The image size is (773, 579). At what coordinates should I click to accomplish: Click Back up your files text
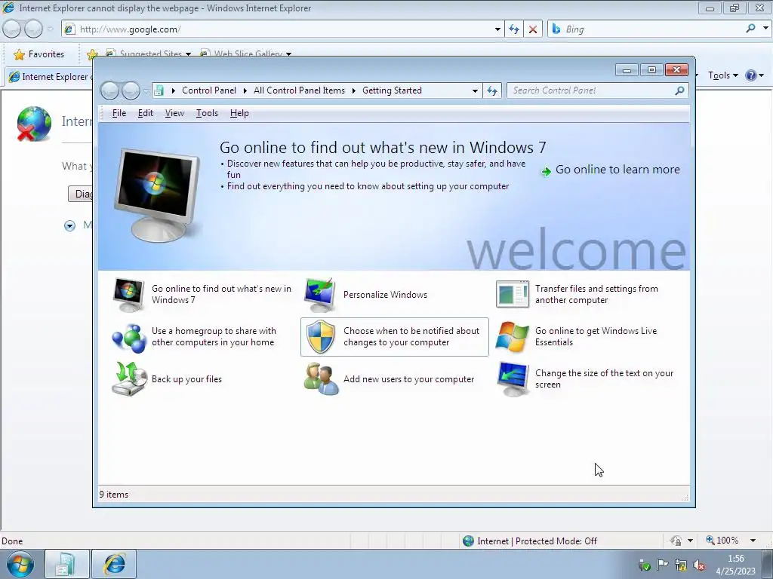(x=187, y=379)
